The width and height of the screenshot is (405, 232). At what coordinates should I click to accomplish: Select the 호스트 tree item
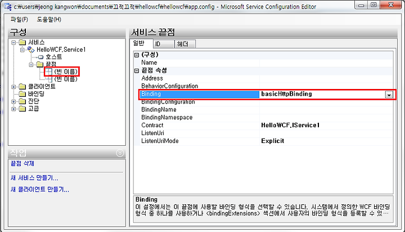click(x=54, y=57)
